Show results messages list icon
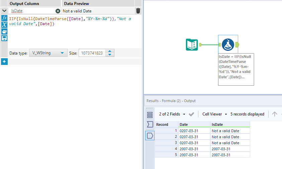This screenshot has height=169, width=282. 150,115
